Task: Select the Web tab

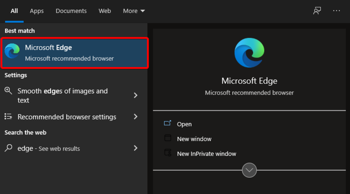Action: (x=105, y=11)
